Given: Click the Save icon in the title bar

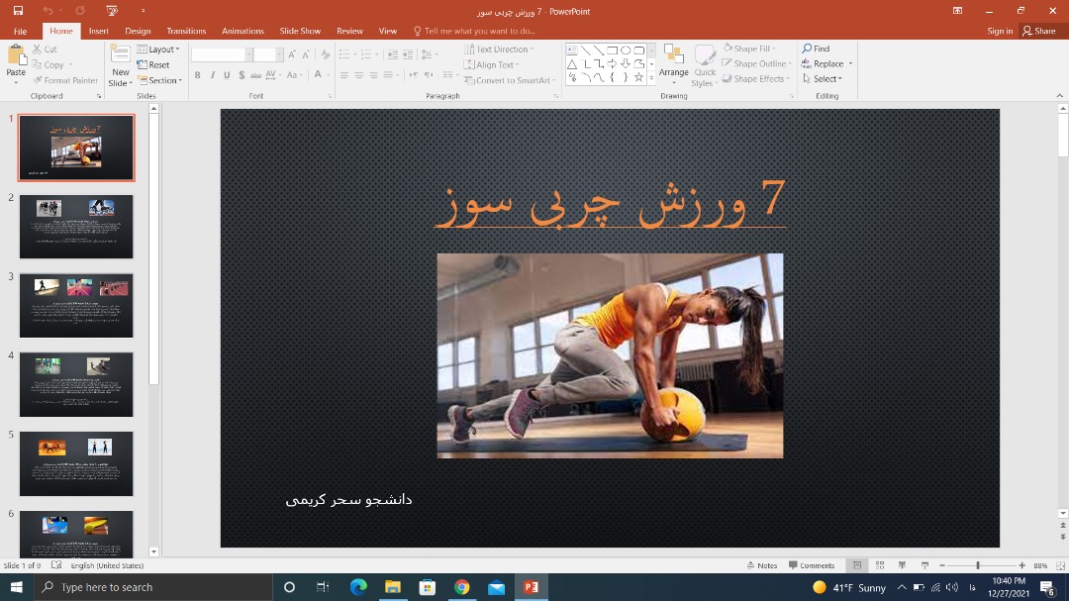Looking at the screenshot, I should point(18,10).
